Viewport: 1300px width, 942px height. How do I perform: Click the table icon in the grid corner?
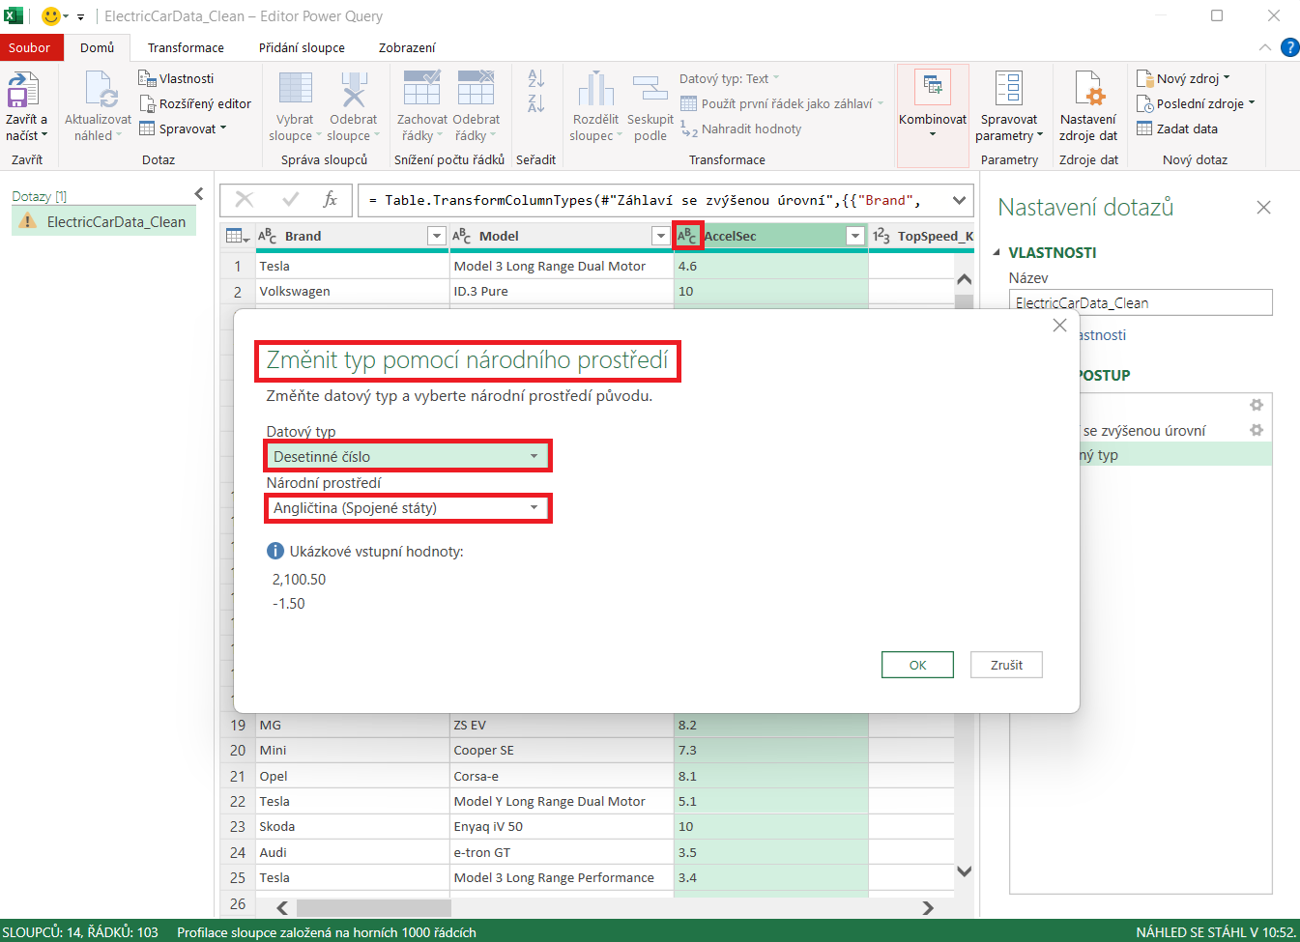coord(237,236)
